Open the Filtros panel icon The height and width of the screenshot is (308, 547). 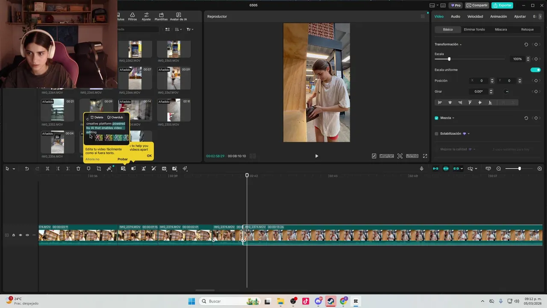pos(132,17)
